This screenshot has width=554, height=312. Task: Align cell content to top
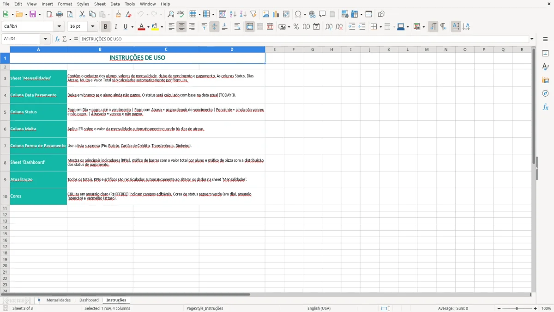pyautogui.click(x=204, y=27)
